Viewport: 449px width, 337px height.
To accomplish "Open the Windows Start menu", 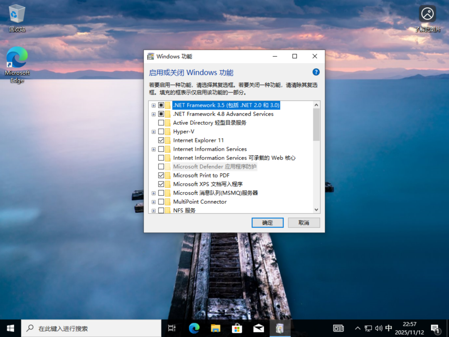I will pyautogui.click(x=10, y=328).
